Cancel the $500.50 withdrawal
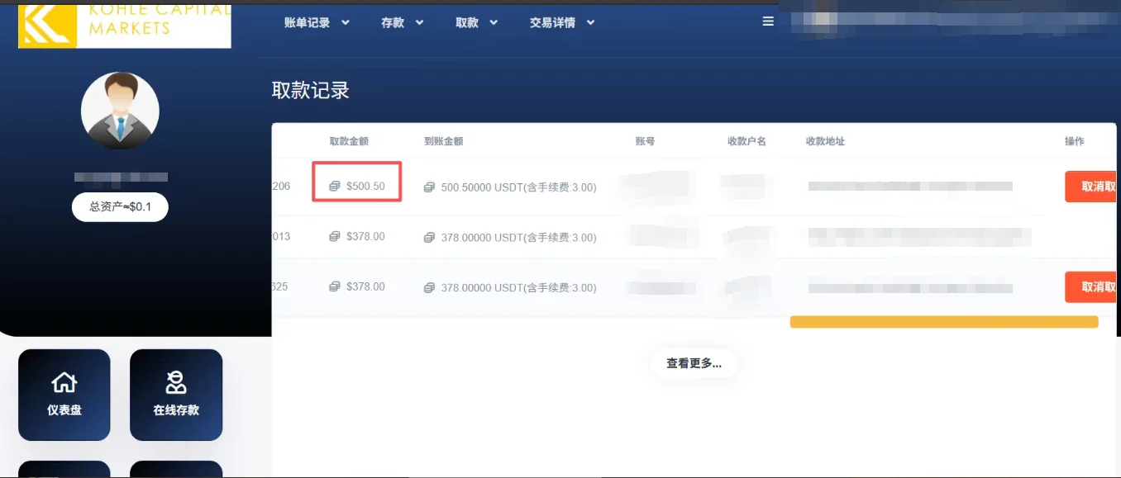This screenshot has width=1121, height=478. coord(1090,187)
